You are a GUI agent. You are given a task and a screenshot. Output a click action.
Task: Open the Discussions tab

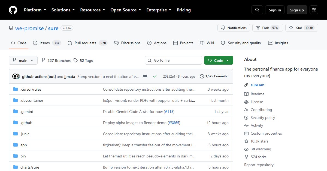coord(127,43)
